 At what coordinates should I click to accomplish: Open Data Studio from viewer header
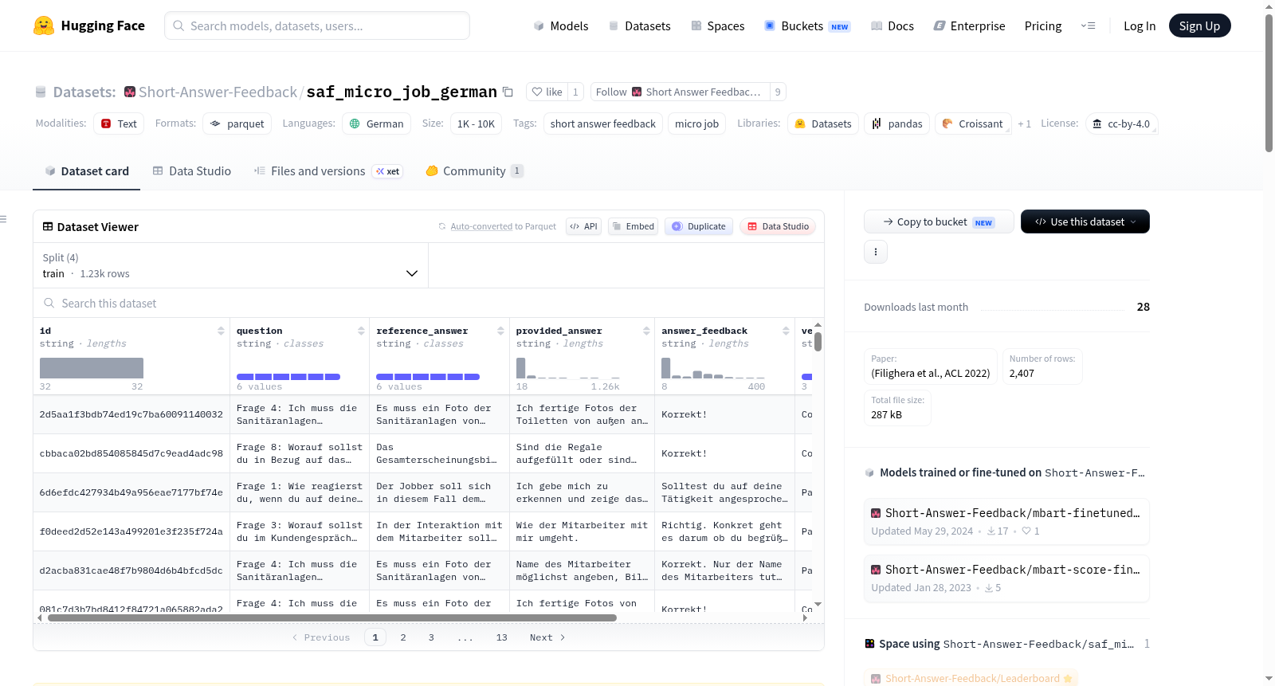coord(778,226)
